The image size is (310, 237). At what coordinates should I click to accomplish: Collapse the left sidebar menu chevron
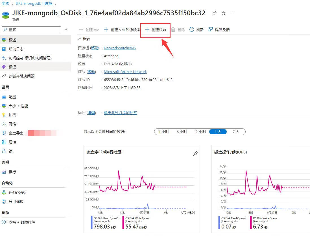click(66, 30)
